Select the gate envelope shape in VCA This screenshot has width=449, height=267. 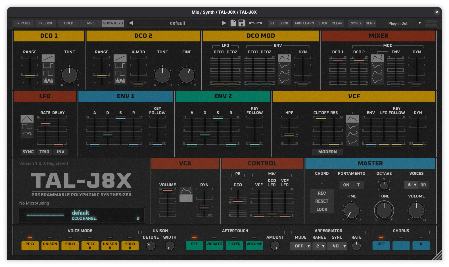click(186, 198)
